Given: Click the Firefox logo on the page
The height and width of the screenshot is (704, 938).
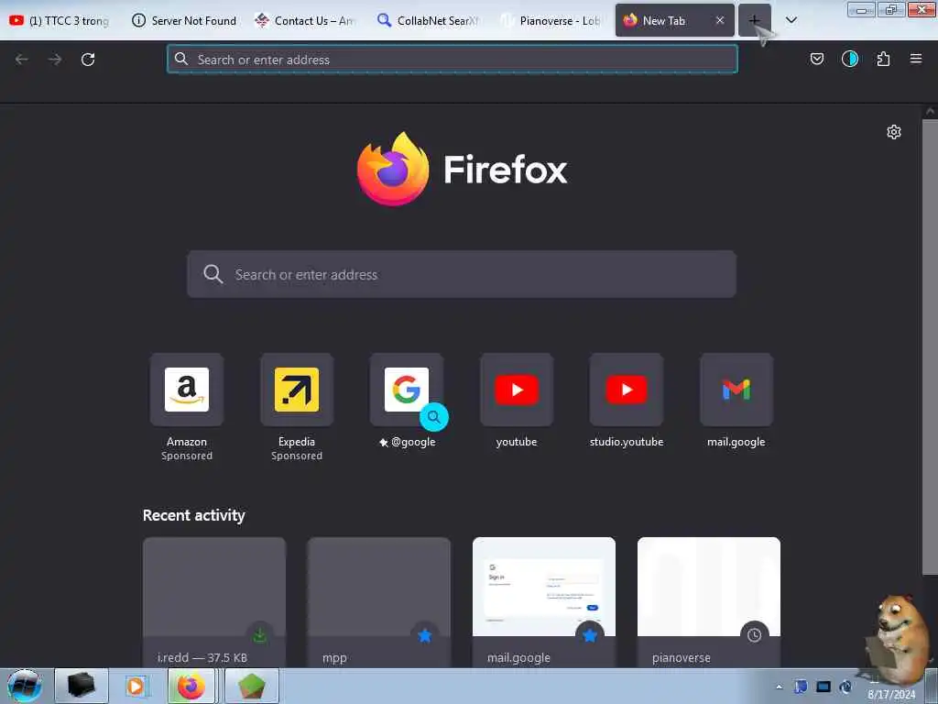Looking at the screenshot, I should [462, 170].
